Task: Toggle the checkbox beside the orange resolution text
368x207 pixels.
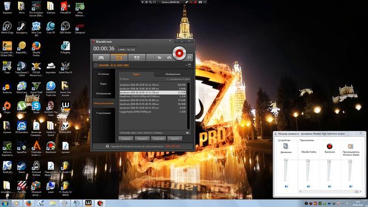Action: pos(95,65)
